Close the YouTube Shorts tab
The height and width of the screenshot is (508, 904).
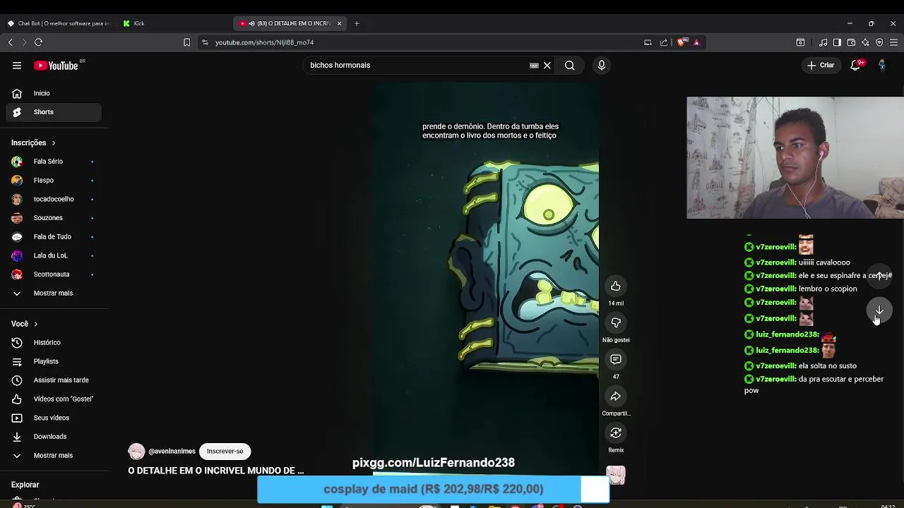coord(339,23)
